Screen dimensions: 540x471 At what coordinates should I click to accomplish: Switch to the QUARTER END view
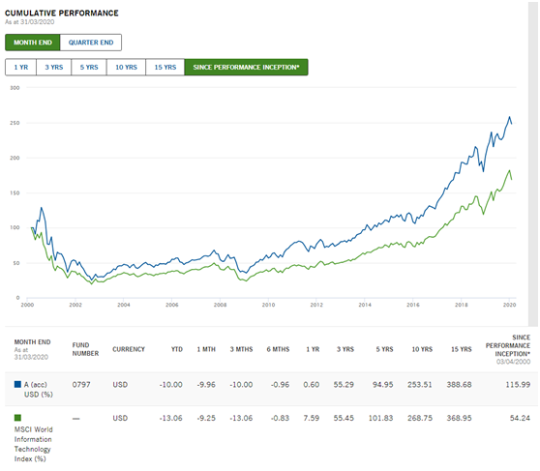[x=91, y=43]
